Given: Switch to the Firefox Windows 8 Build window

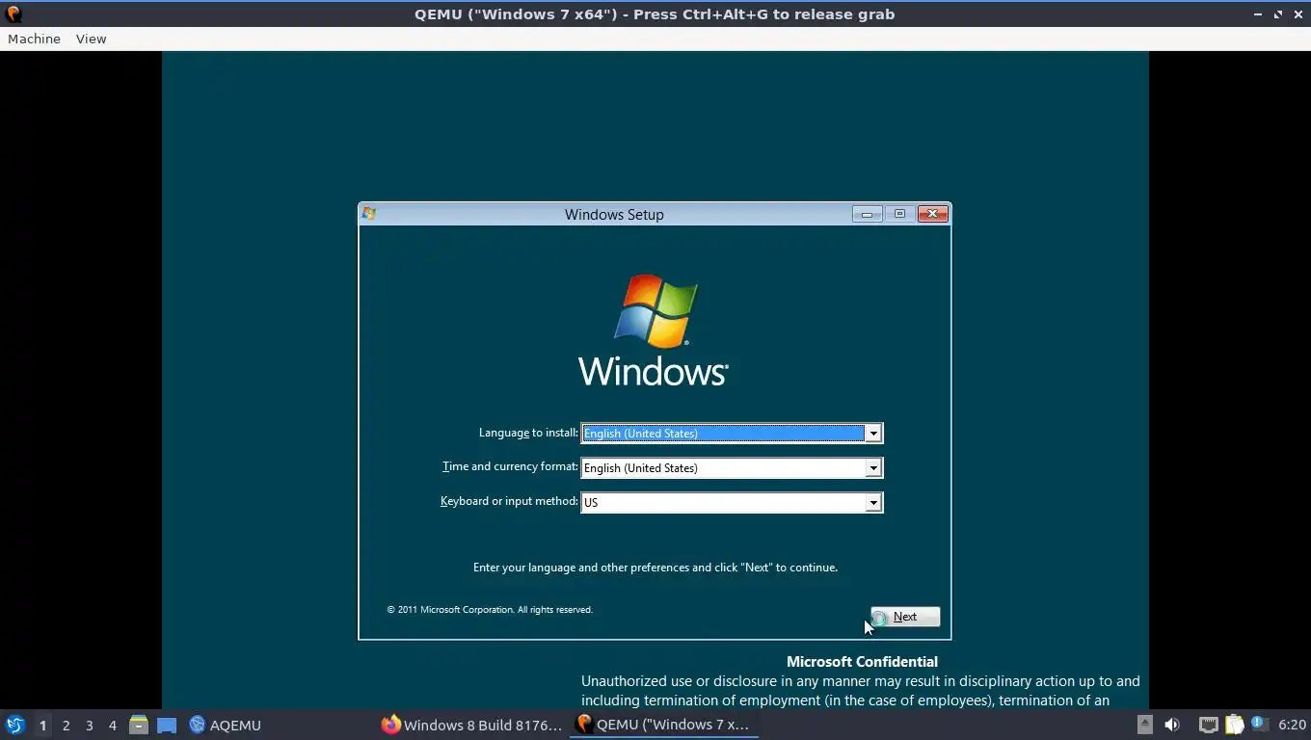Looking at the screenshot, I should [x=471, y=725].
